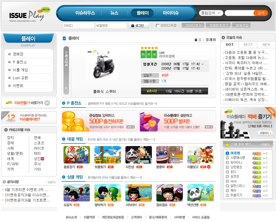Open the 도망자 game thumbnail
Image resolution: width=276 pixels, height=222 pixels.
(x=77, y=193)
